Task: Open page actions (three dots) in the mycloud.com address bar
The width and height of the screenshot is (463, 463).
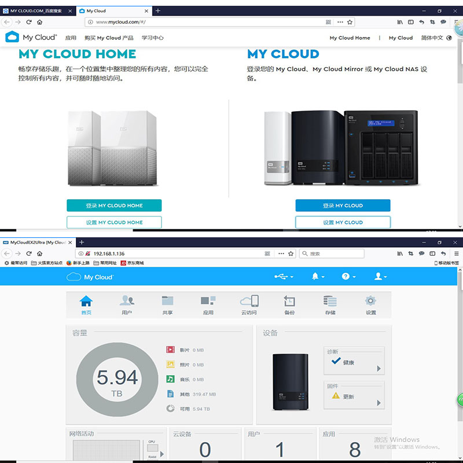Action: coord(340,22)
